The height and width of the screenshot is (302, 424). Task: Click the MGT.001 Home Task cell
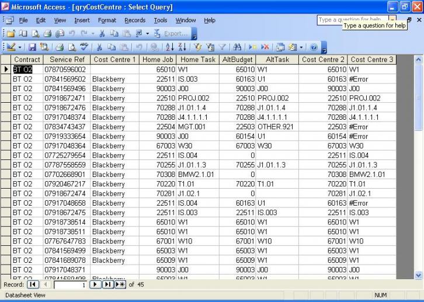coord(197,127)
